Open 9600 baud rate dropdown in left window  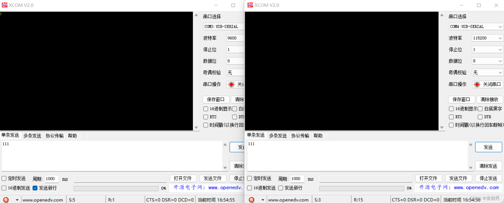[x=235, y=38]
